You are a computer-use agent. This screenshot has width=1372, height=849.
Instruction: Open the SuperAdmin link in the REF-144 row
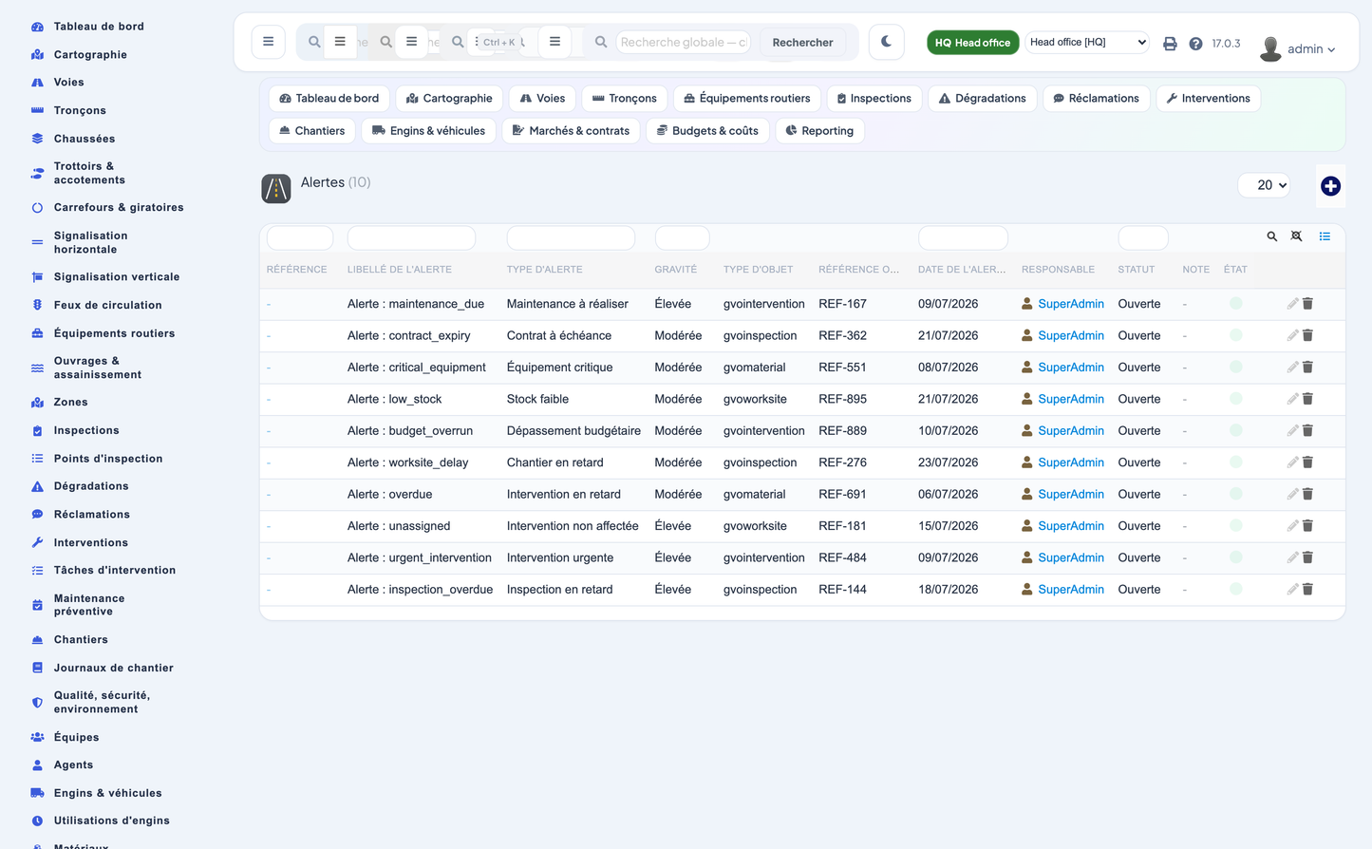(x=1071, y=590)
